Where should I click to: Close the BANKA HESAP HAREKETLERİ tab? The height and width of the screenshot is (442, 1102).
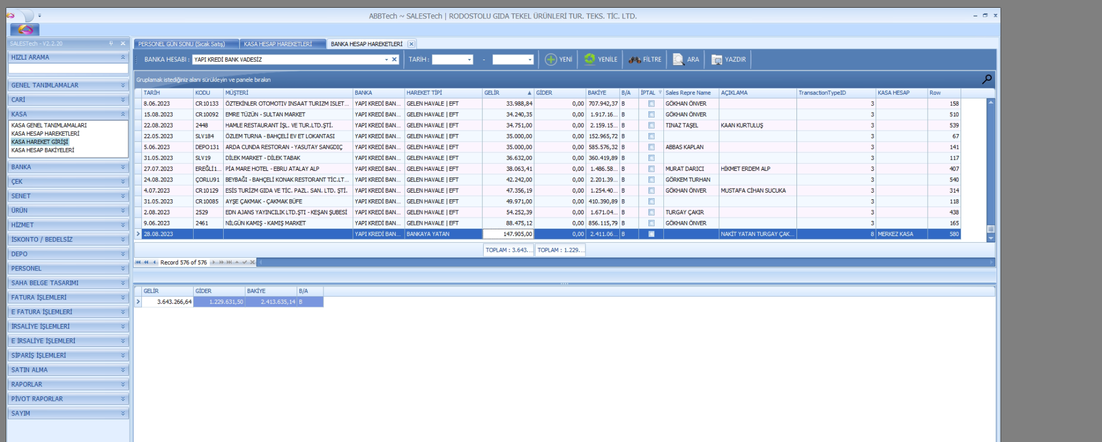[411, 44]
